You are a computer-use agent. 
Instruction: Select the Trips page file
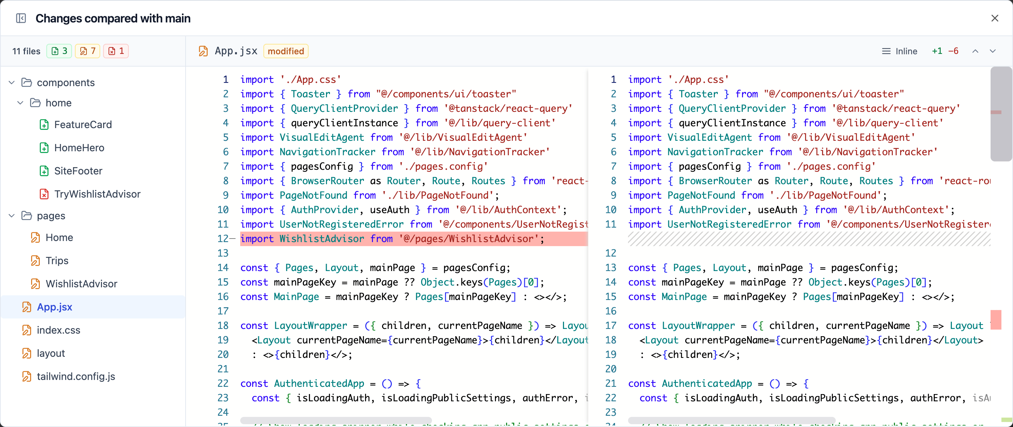click(x=57, y=261)
